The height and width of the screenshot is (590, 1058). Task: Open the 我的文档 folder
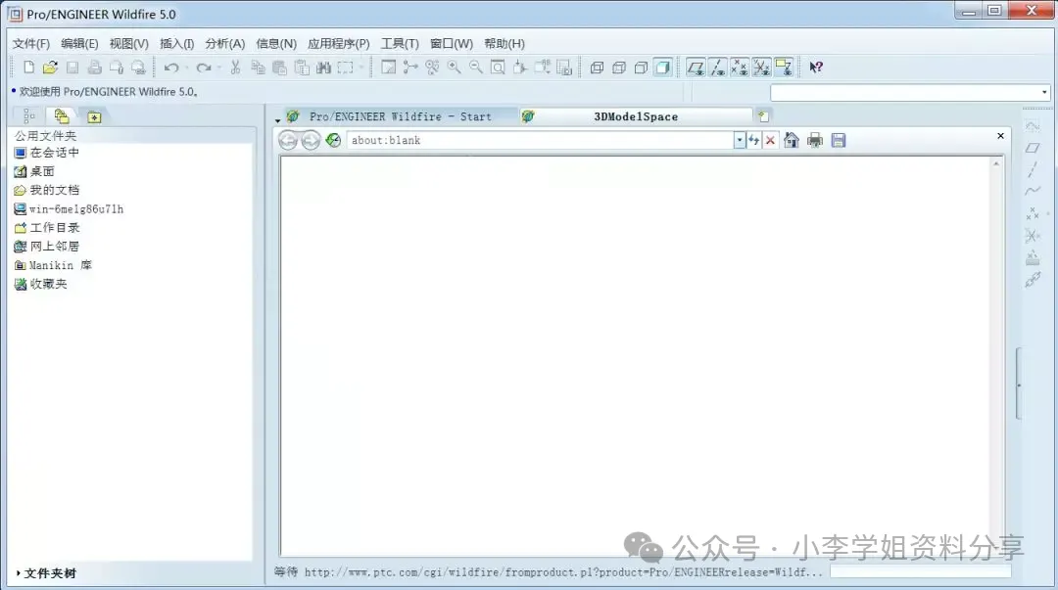coord(47,190)
